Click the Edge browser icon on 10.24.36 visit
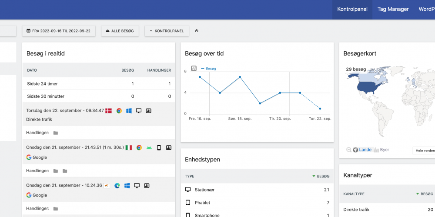 point(117,186)
